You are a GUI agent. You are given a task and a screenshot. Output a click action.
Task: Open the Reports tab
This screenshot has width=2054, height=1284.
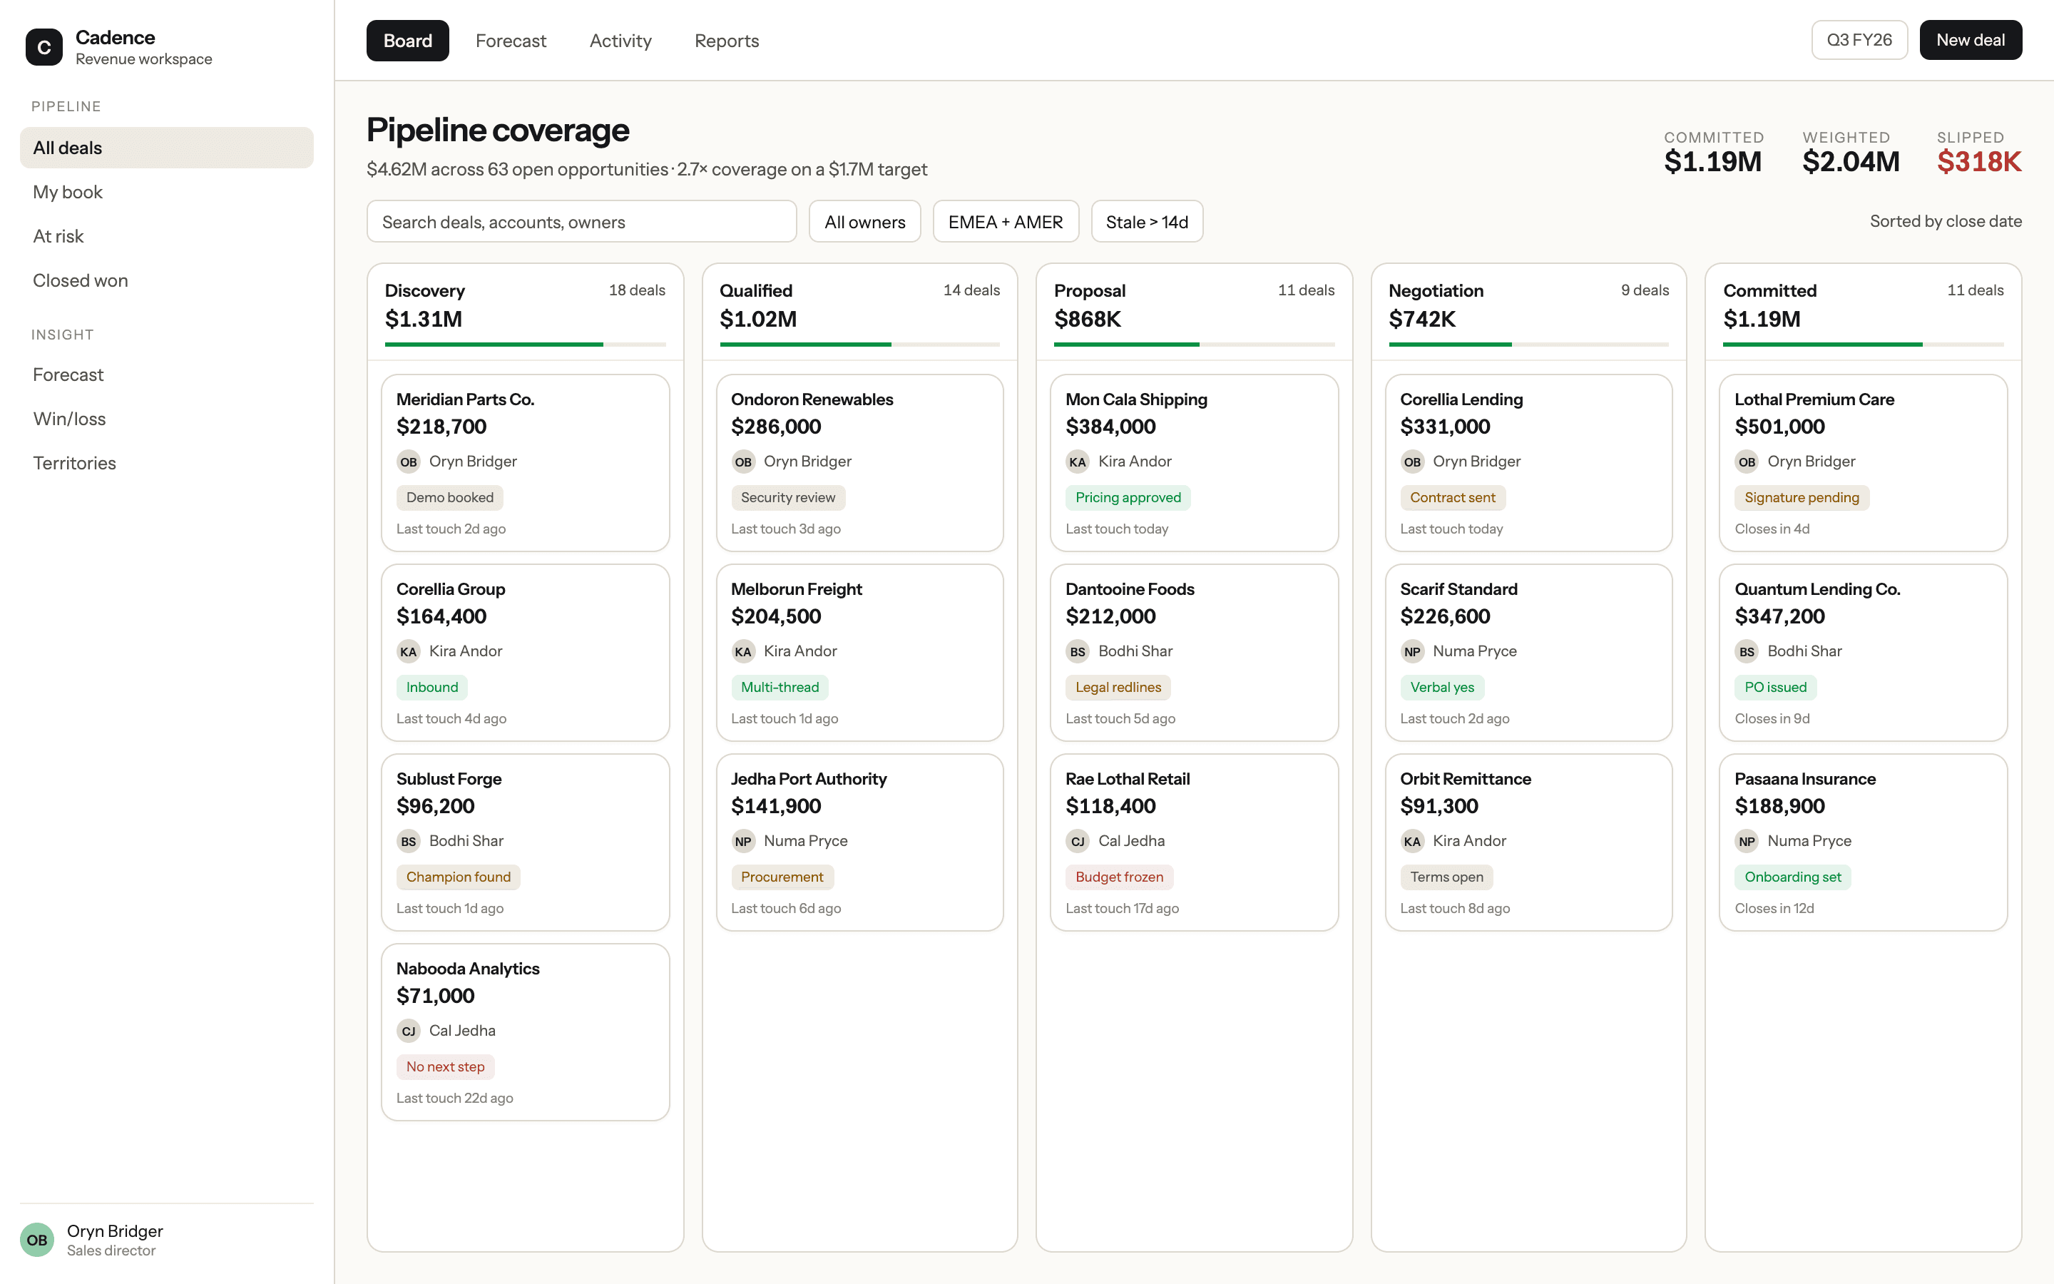tap(727, 41)
